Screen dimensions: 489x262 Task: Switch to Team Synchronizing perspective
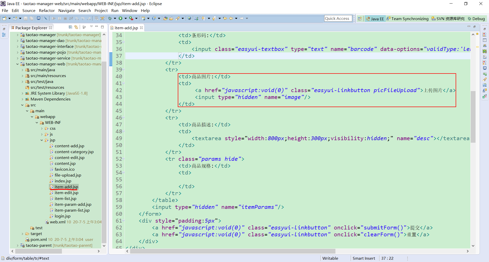[x=407, y=19]
